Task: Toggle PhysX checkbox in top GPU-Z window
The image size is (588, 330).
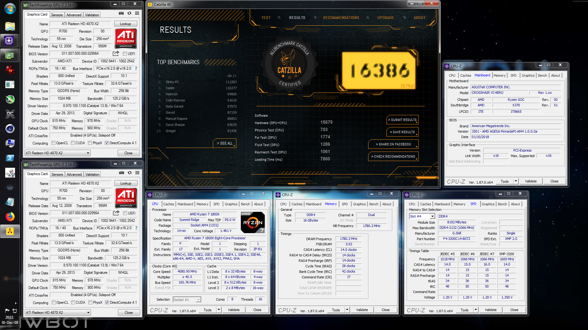Action: point(90,143)
